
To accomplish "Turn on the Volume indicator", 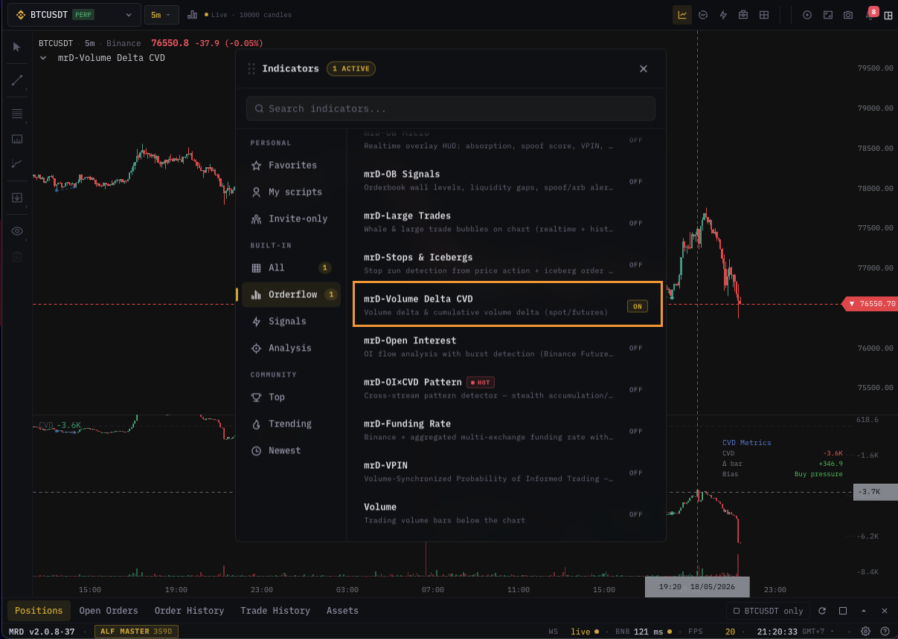I will click(636, 514).
